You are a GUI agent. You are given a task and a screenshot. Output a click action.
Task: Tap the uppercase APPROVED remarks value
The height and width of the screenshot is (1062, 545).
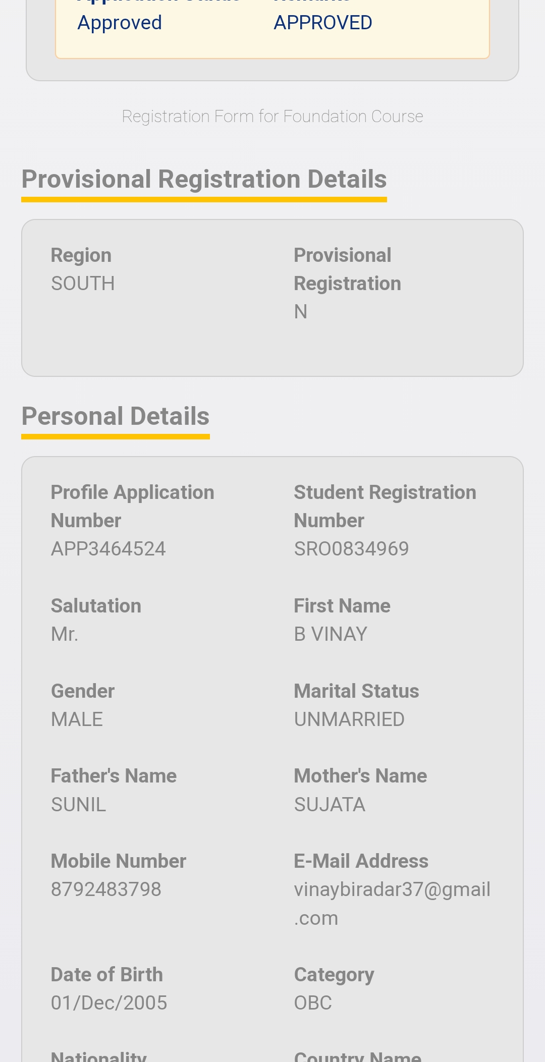(323, 23)
